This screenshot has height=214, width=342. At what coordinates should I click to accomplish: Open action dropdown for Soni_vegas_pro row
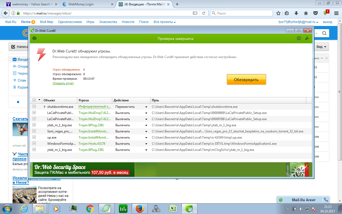pos(146,131)
